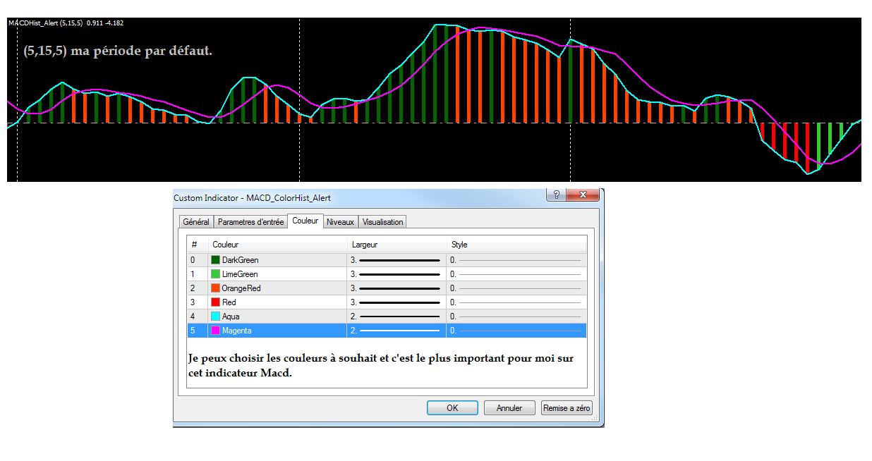Screen dimensions: 872x461
Task: Open the Niveaux tab
Action: pos(341,222)
